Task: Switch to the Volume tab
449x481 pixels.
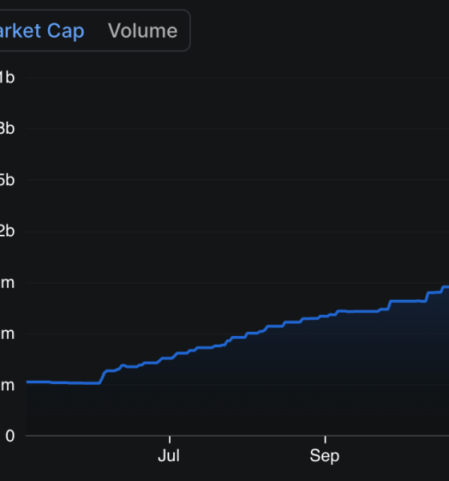Action: click(x=143, y=30)
